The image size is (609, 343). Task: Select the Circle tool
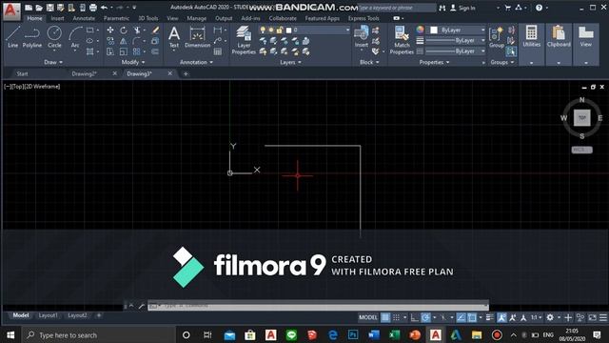[x=54, y=37]
